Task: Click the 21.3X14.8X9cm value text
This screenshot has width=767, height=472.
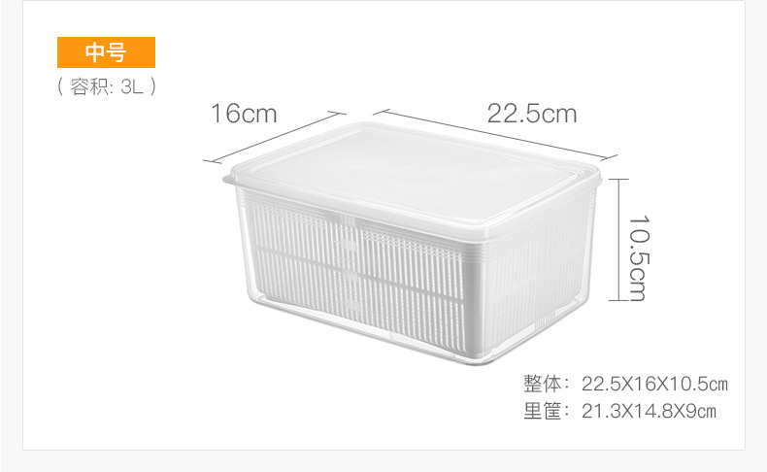Action: point(649,411)
